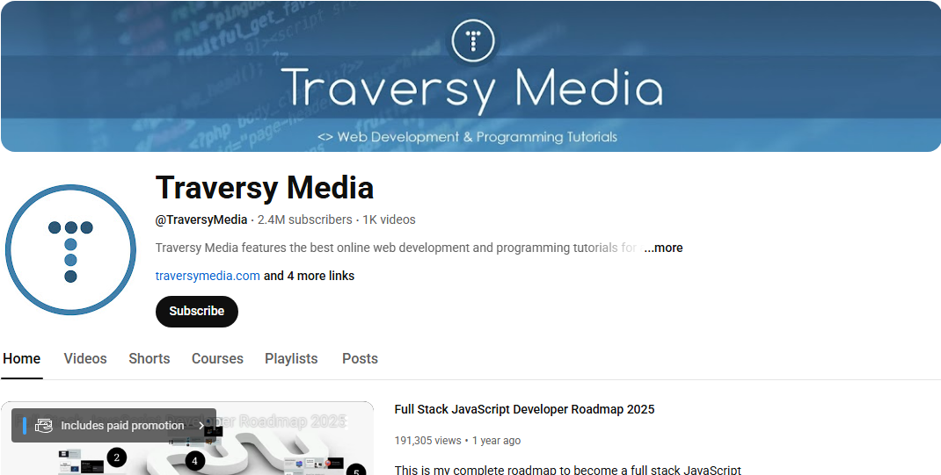Click the @TraversyMedia handle text
941x475 pixels.
click(201, 220)
